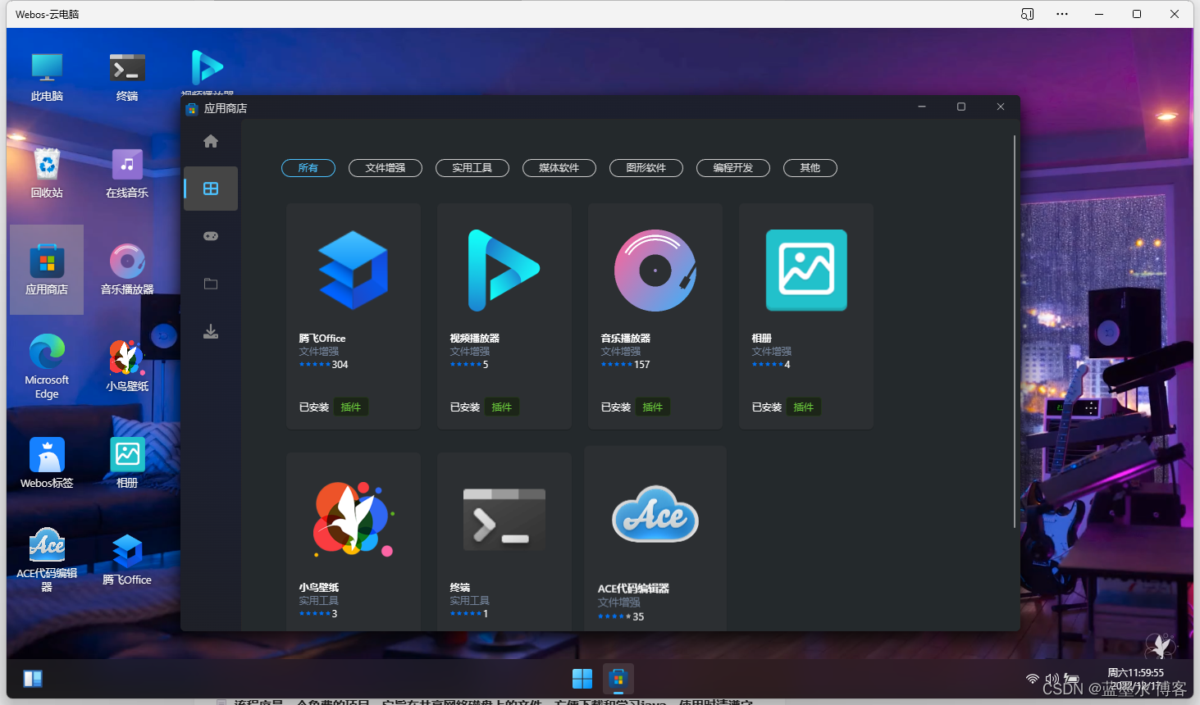Click the app store icon in taskbar
Viewport: 1200px width, 705px height.
click(618, 679)
